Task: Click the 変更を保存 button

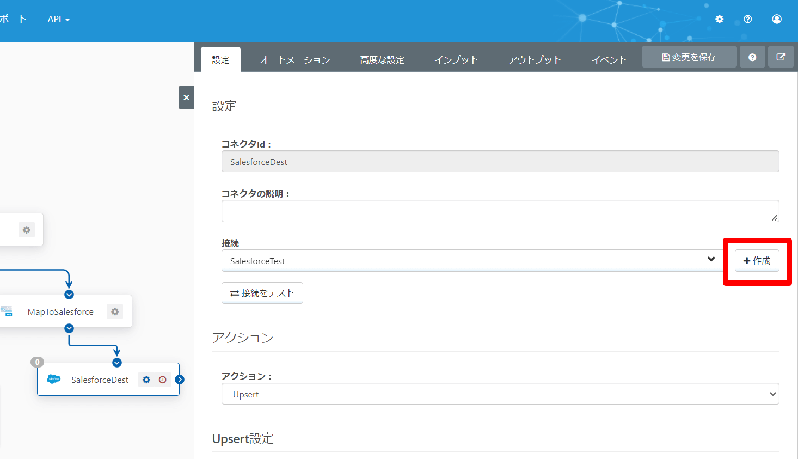Action: [x=689, y=57]
